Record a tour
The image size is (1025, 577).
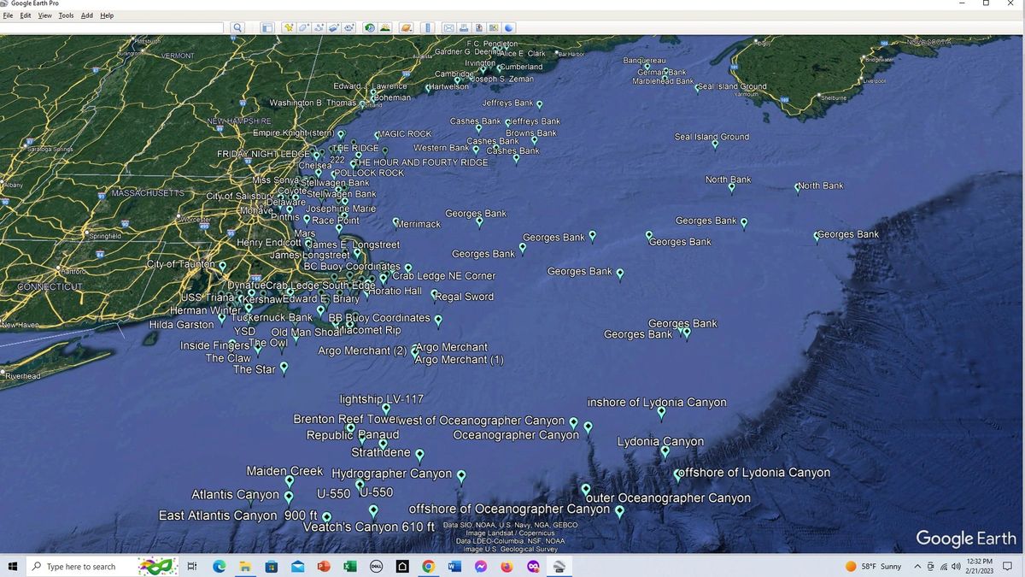(x=349, y=27)
